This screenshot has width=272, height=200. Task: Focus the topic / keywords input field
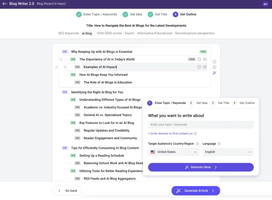200,125
